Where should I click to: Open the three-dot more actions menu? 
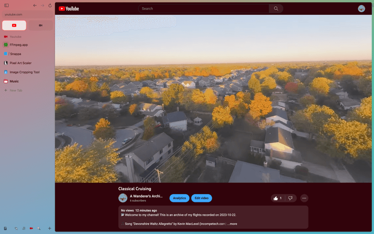304,198
